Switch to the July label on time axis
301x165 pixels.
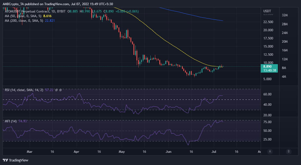(x=213, y=152)
